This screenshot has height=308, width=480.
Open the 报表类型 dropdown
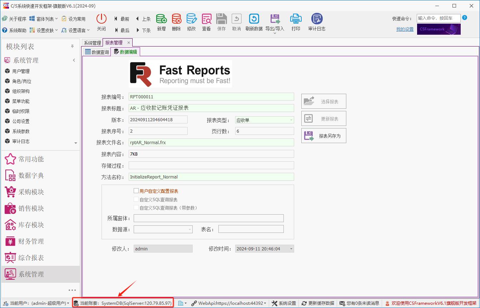[x=291, y=120]
